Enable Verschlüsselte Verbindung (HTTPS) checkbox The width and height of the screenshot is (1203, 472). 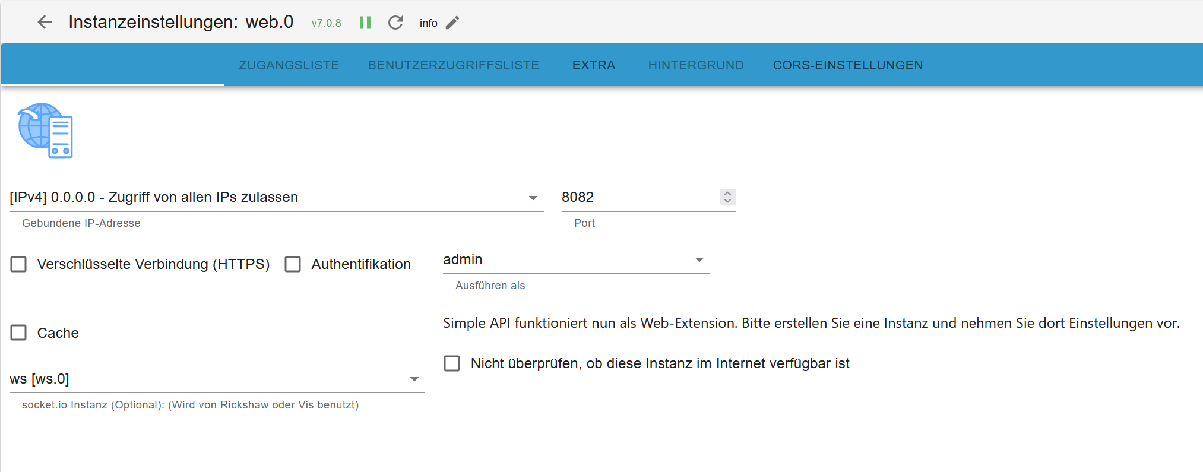tap(19, 264)
